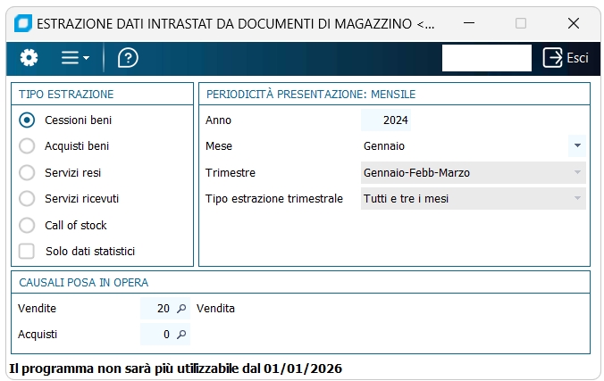
Task: Click the white search field in toolbar
Action: 487,58
